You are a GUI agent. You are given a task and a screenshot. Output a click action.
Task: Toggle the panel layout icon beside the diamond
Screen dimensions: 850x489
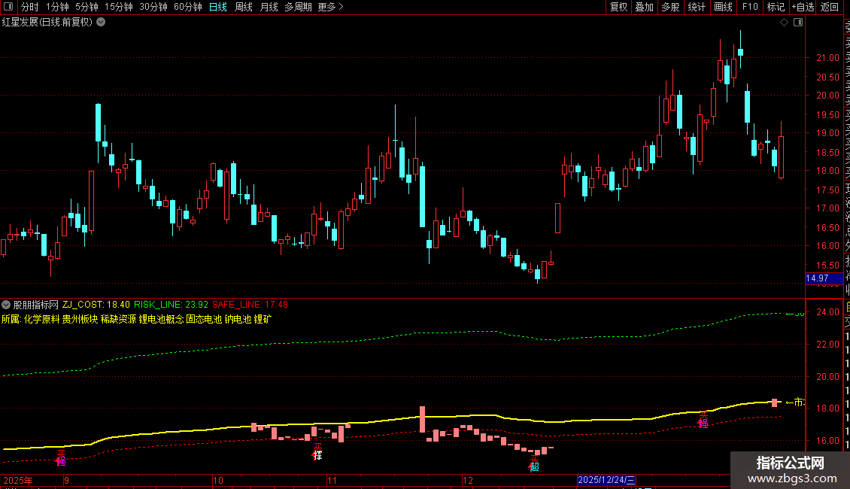point(798,23)
